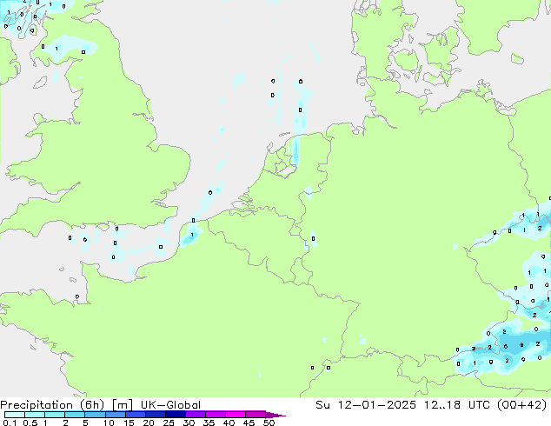The image size is (551, 426).
Task: Select the 35–40 legend color swatch
Action: [216, 415]
